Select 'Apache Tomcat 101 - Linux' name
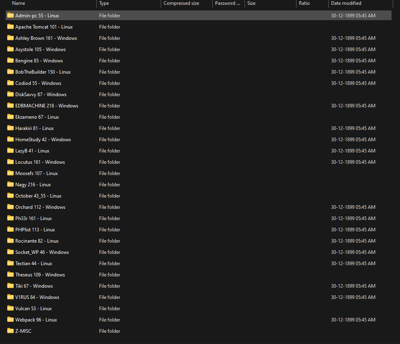 point(44,27)
